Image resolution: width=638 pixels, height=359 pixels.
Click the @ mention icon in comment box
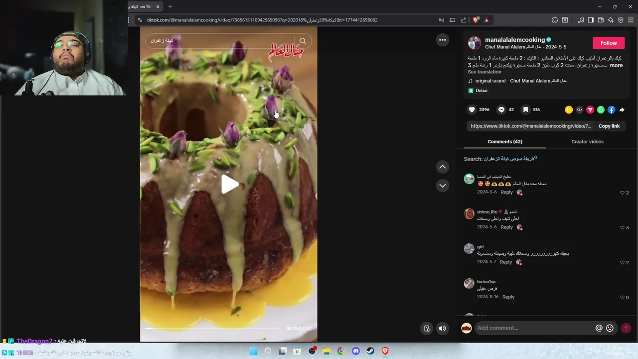[599, 328]
